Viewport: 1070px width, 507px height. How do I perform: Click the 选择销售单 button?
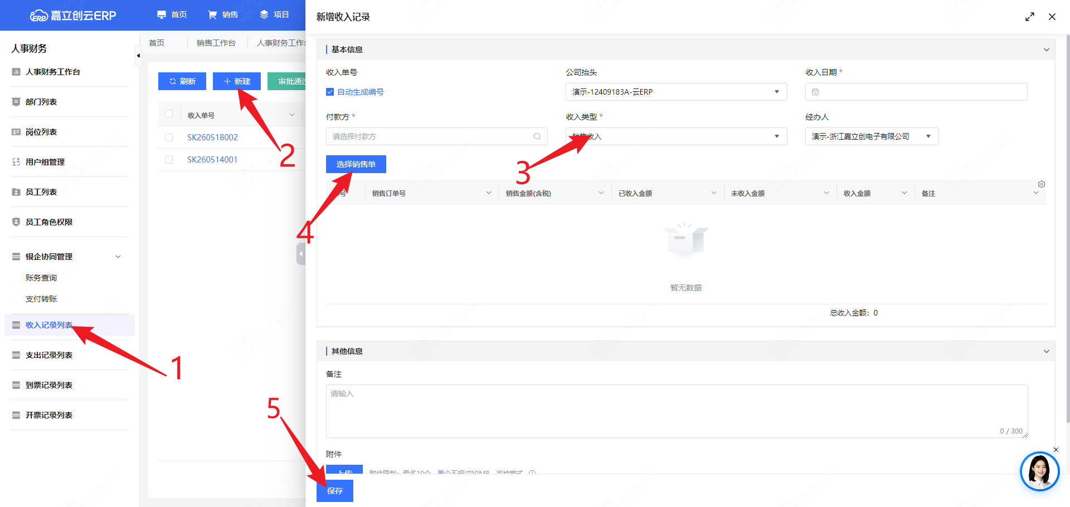pos(356,164)
